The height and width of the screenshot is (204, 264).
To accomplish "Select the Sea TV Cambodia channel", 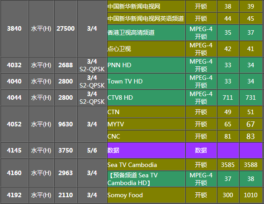I will coord(146,165).
